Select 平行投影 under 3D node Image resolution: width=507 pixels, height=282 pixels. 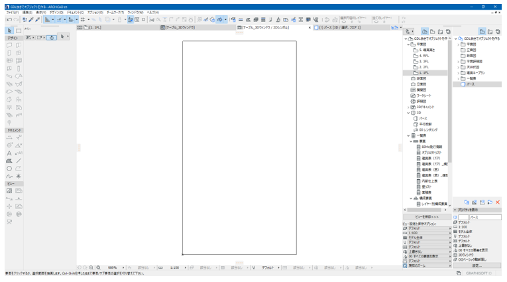click(425, 124)
